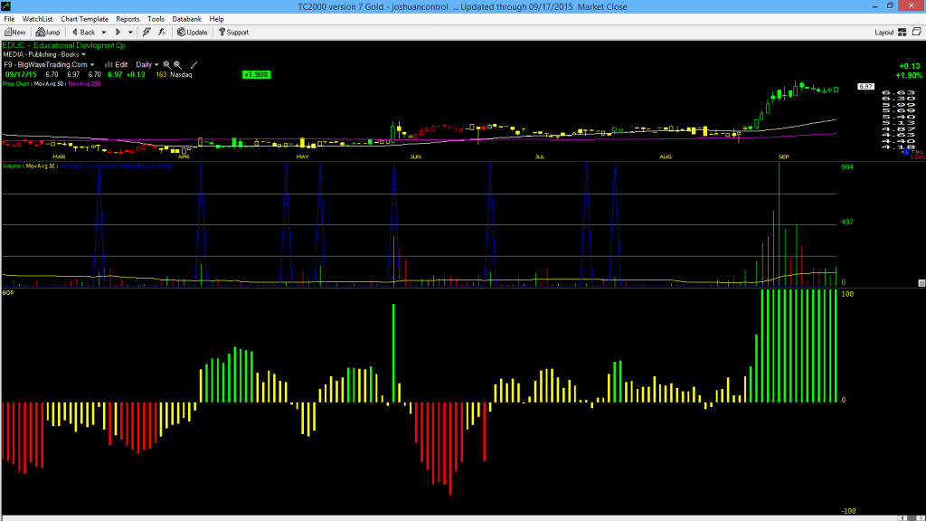Click the 6.97 price marker
The width and height of the screenshot is (926, 521).
[x=865, y=86]
